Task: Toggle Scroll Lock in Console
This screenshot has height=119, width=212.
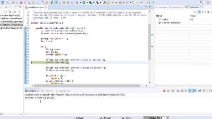Action: coord(182,91)
